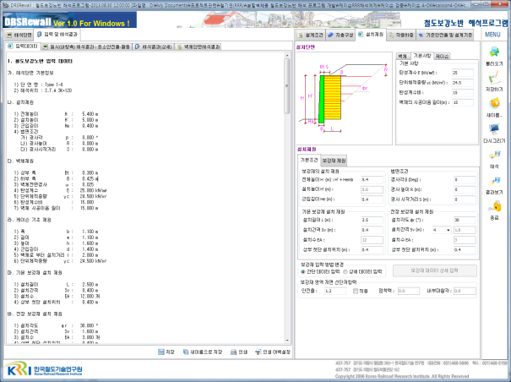
Task: Click the 종료 (Exit) padlock icon
Action: point(494,206)
